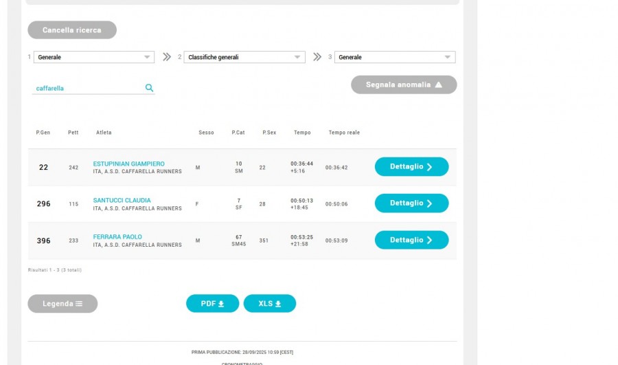Image resolution: width=618 pixels, height=365 pixels.
Task: Clear search with Cancella ricerca
Action: click(72, 30)
